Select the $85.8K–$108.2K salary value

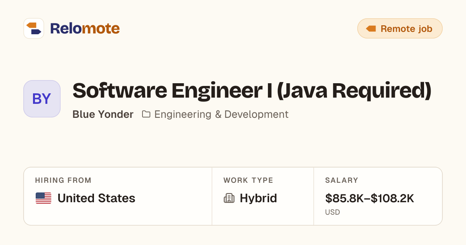click(x=370, y=198)
